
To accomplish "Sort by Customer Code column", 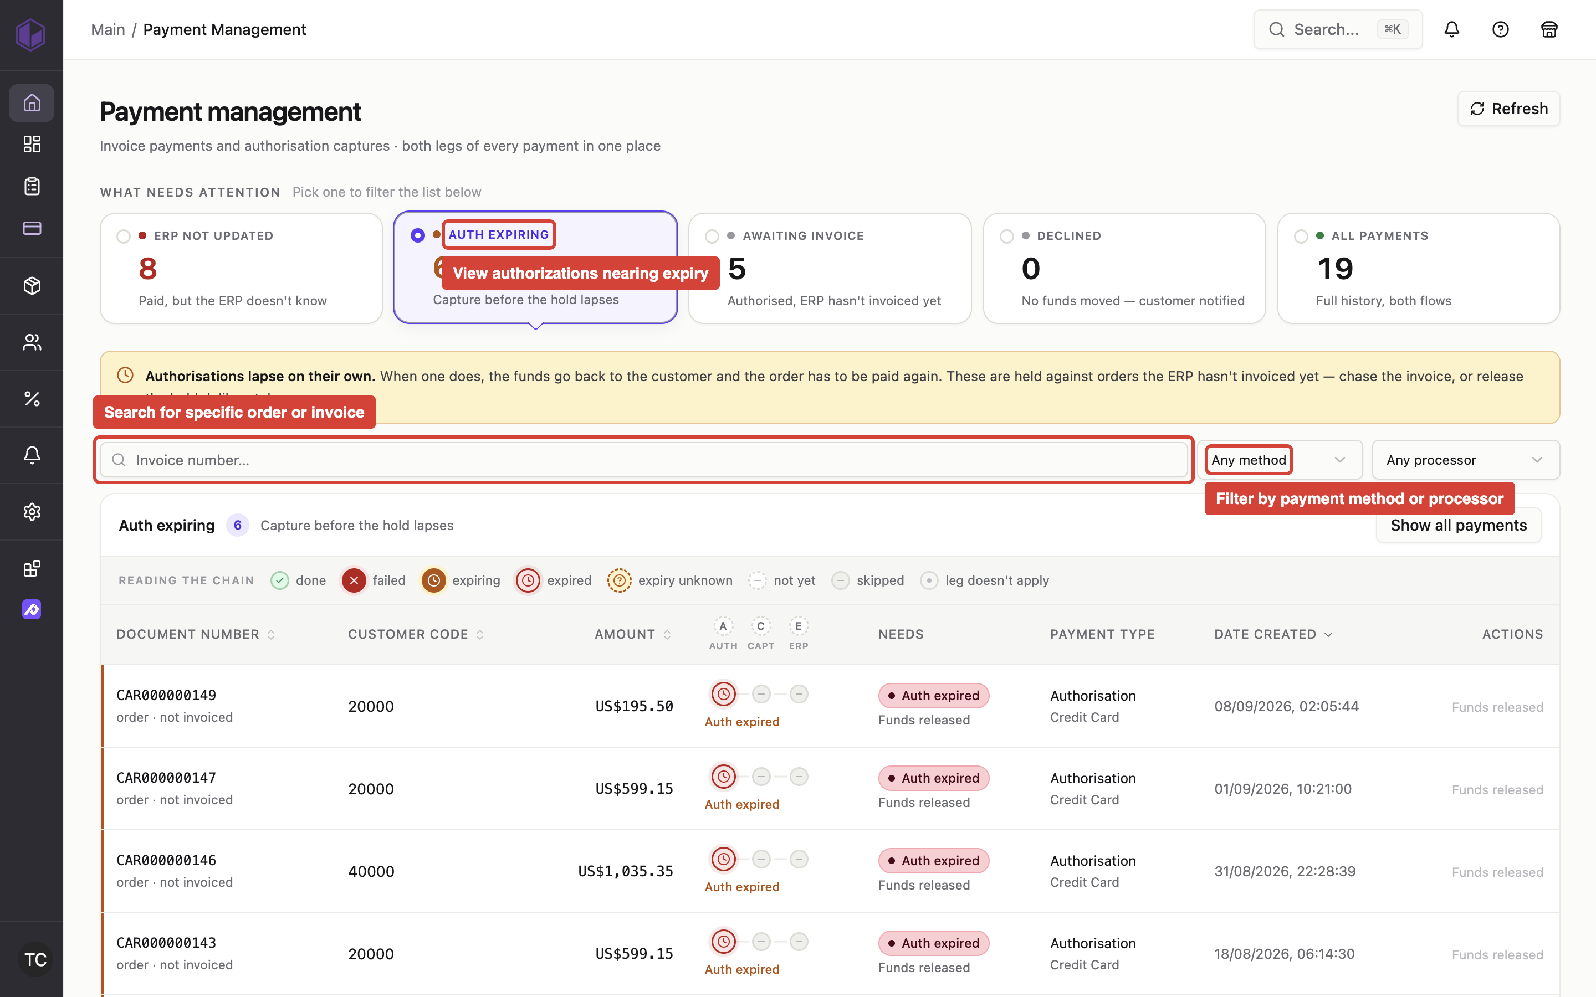I will click(x=416, y=634).
